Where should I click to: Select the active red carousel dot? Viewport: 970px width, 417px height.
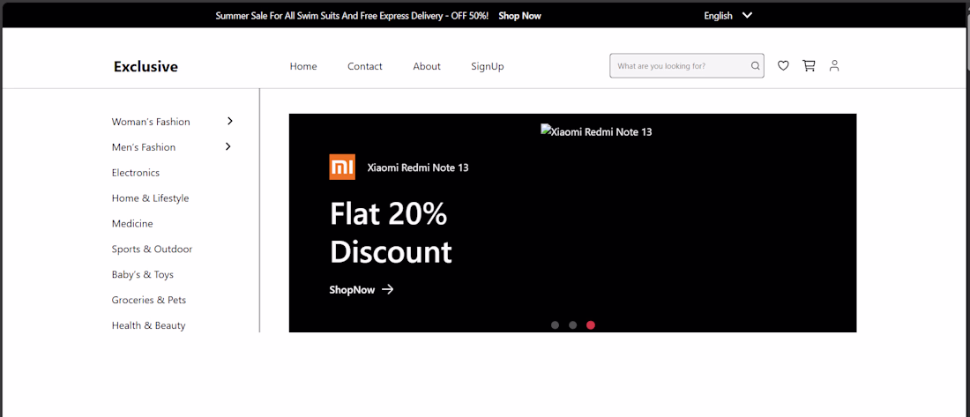tap(591, 324)
